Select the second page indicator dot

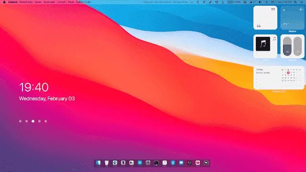point(27,121)
